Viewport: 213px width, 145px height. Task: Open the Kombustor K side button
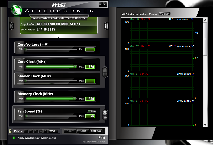(11, 26)
